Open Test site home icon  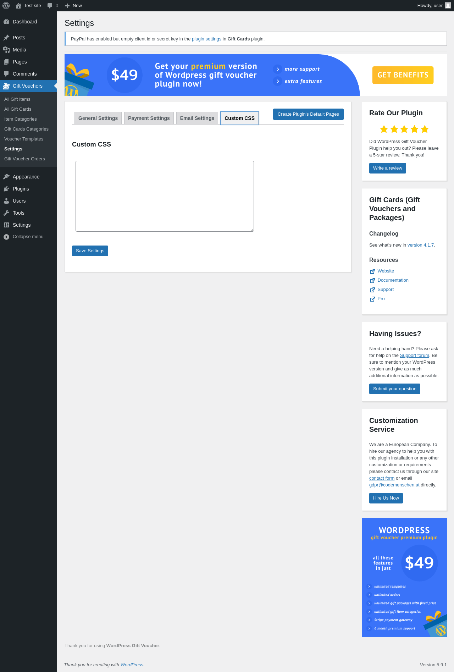tap(18, 6)
